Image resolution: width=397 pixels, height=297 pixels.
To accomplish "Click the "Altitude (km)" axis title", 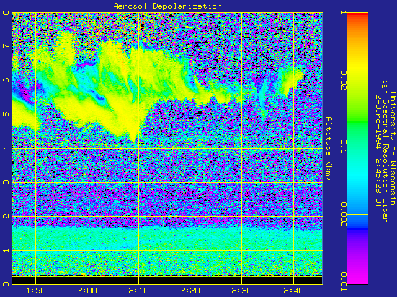I will [x=329, y=148].
